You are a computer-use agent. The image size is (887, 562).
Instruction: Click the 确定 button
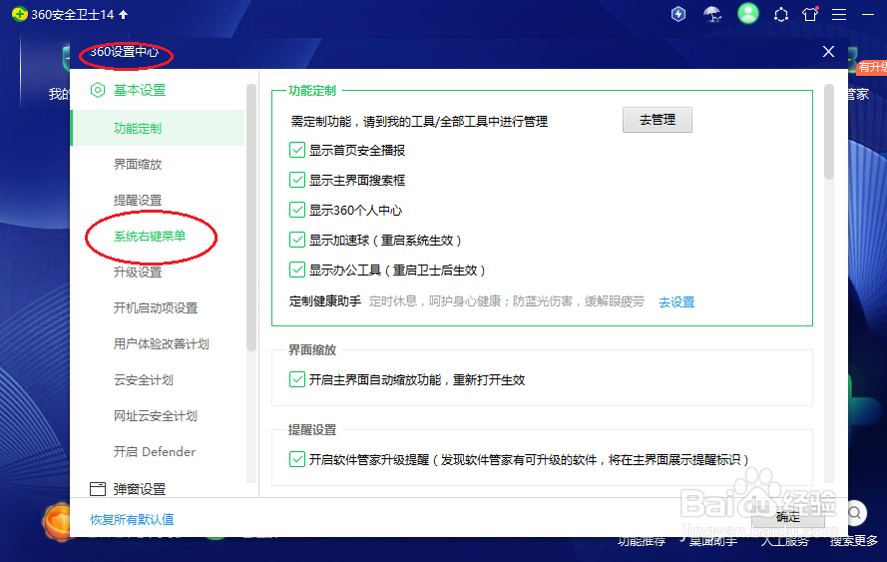click(x=788, y=517)
